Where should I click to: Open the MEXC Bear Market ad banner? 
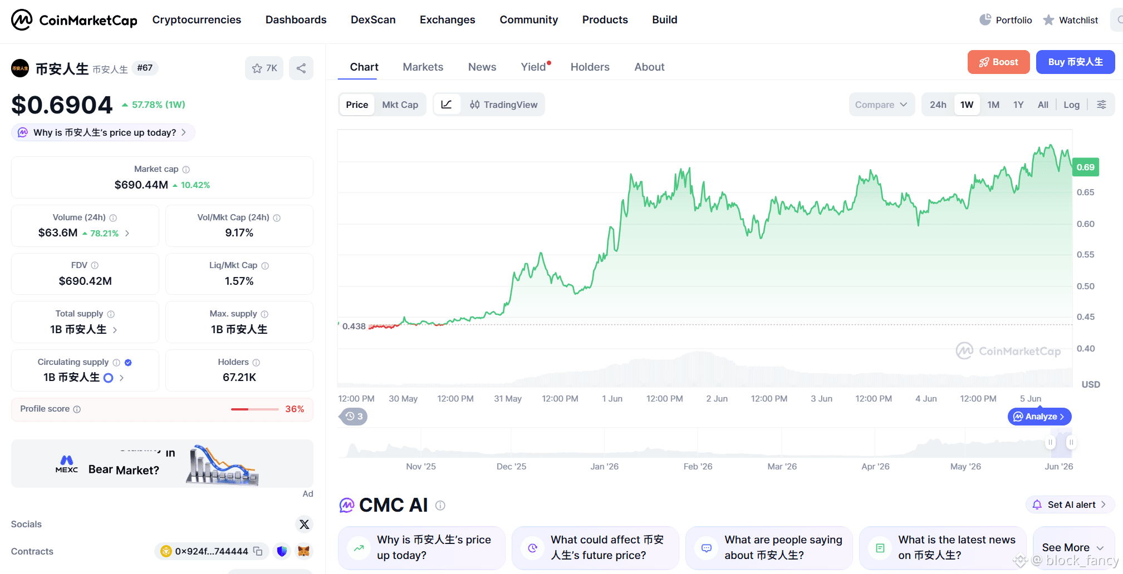click(162, 464)
